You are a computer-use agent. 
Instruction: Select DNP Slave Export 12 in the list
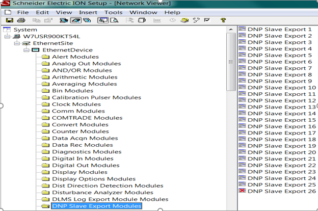click(x=282, y=100)
